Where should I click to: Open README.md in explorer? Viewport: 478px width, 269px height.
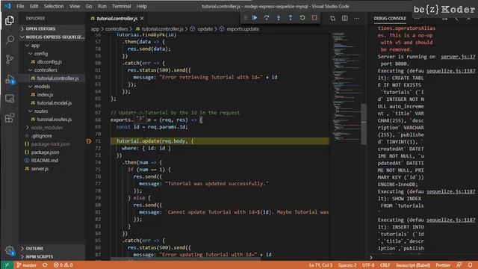click(45, 161)
